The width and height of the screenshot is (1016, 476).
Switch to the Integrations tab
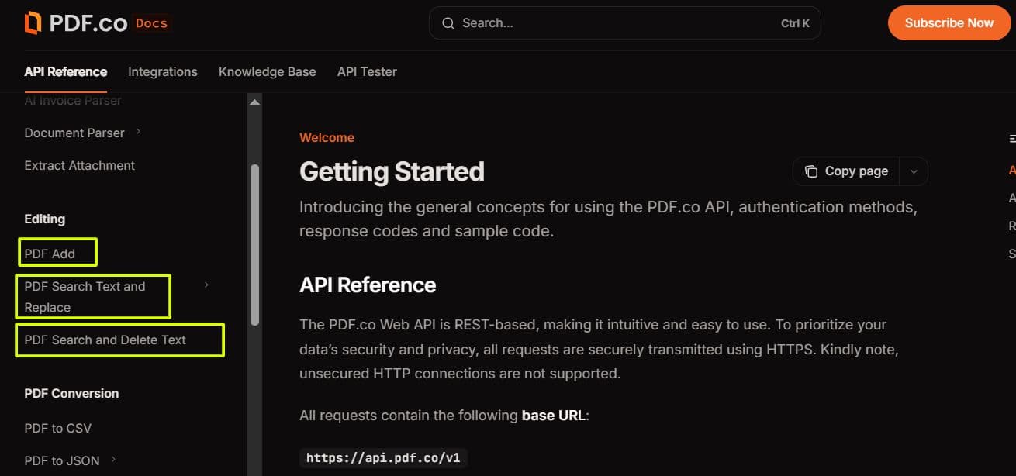[x=162, y=71]
